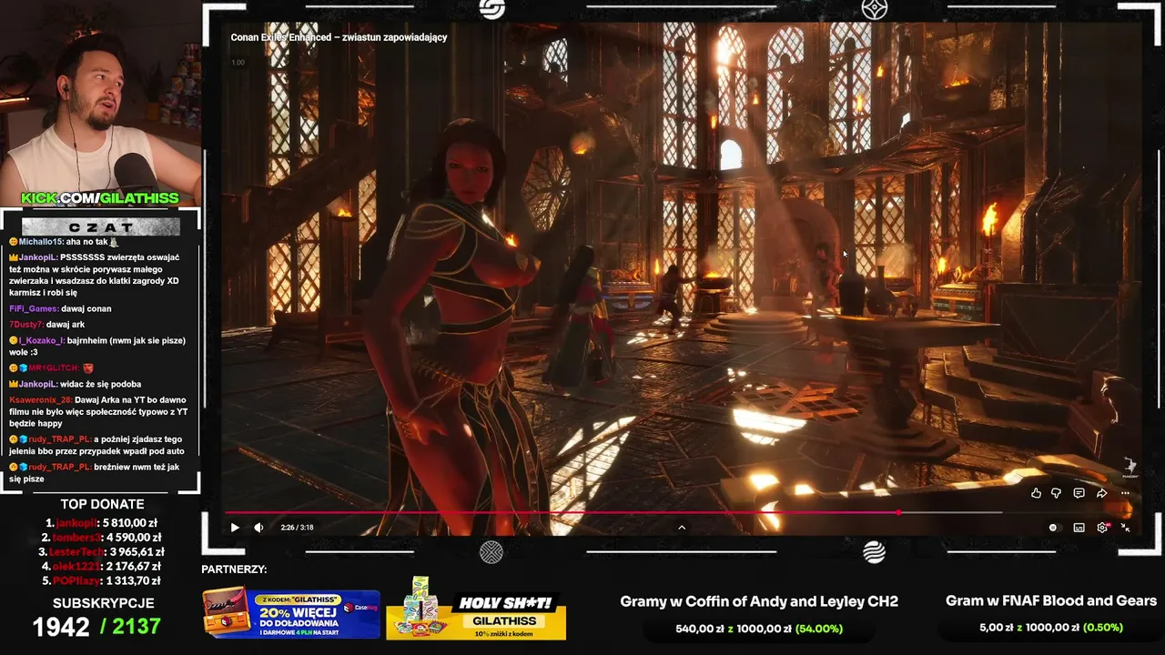This screenshot has width=1165, height=655.
Task: Select chat user Michallo15's message
Action: (64, 243)
